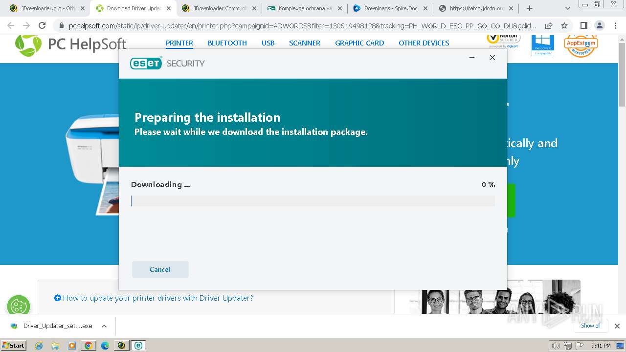Image resolution: width=626 pixels, height=352 pixels.
Task: Expand 'How to update your printer drivers' section
Action: click(x=154, y=298)
